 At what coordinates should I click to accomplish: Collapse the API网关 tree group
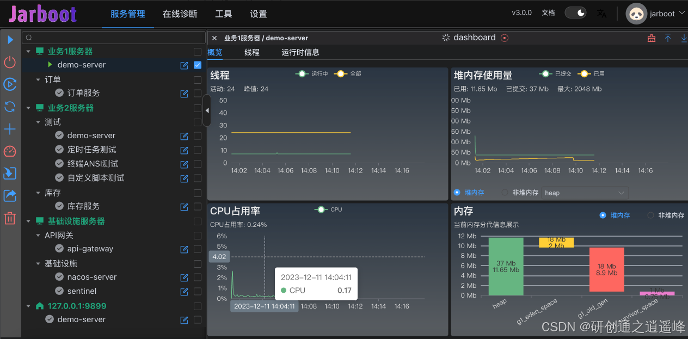[x=38, y=235]
